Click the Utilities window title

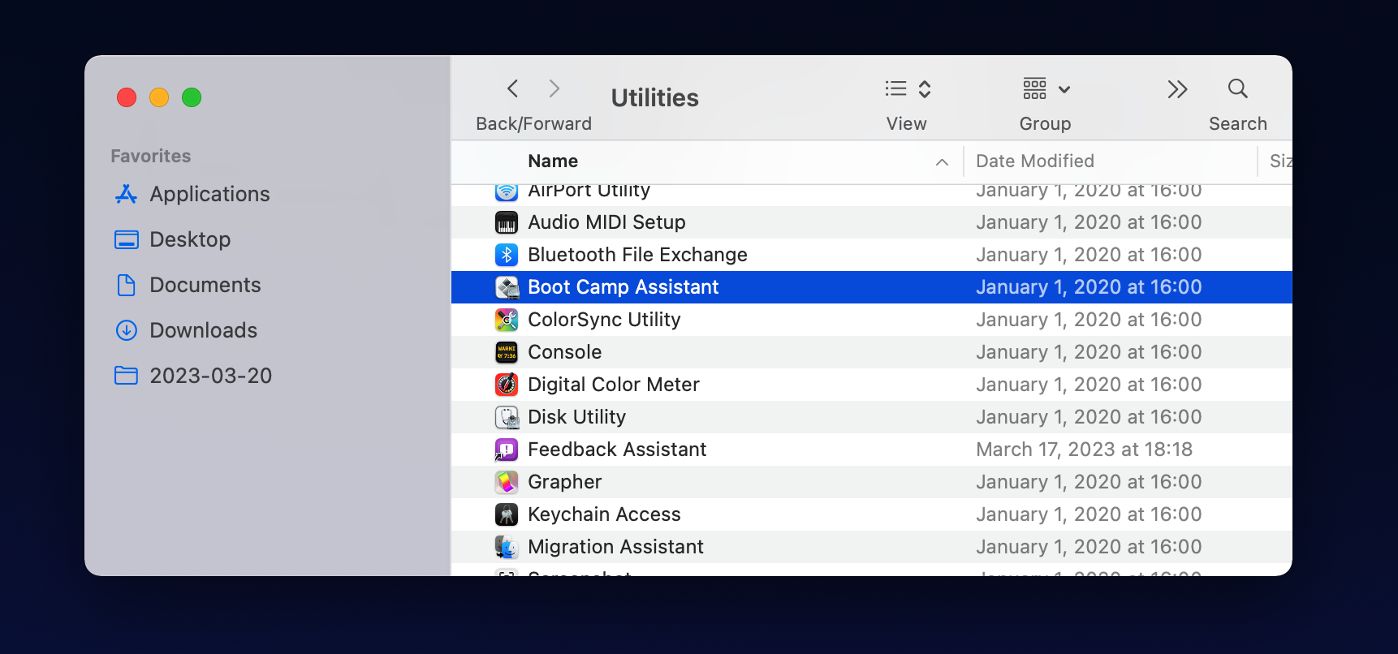tap(654, 97)
